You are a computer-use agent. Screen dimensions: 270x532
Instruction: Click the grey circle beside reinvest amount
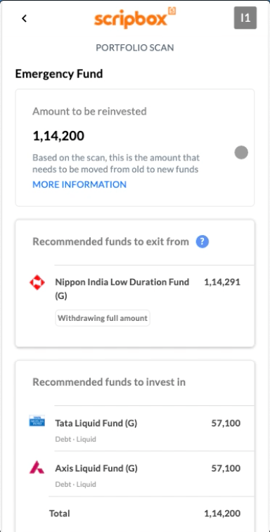(241, 152)
